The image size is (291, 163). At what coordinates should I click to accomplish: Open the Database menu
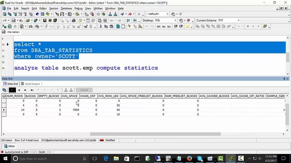pyautogui.click(x=66, y=9)
